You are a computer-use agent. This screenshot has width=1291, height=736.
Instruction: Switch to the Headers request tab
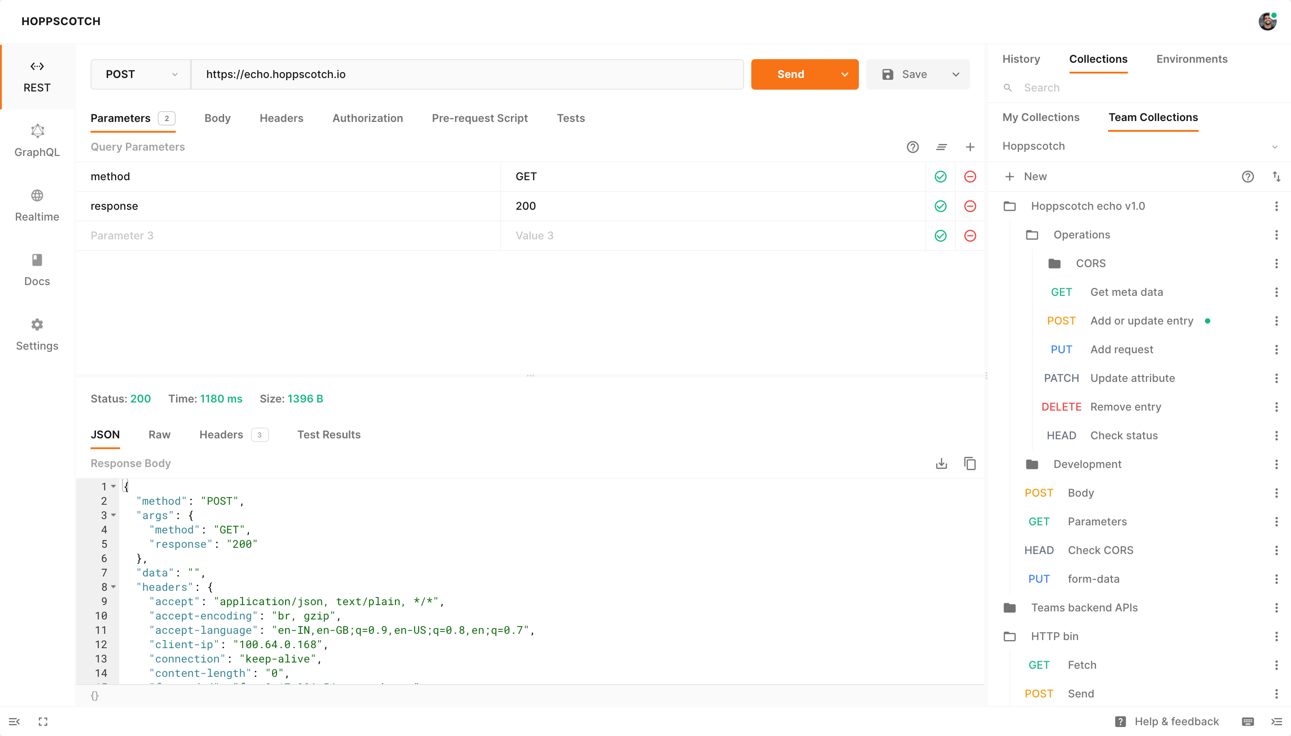coord(281,118)
